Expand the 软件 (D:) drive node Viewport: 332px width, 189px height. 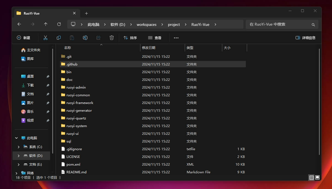(18, 156)
